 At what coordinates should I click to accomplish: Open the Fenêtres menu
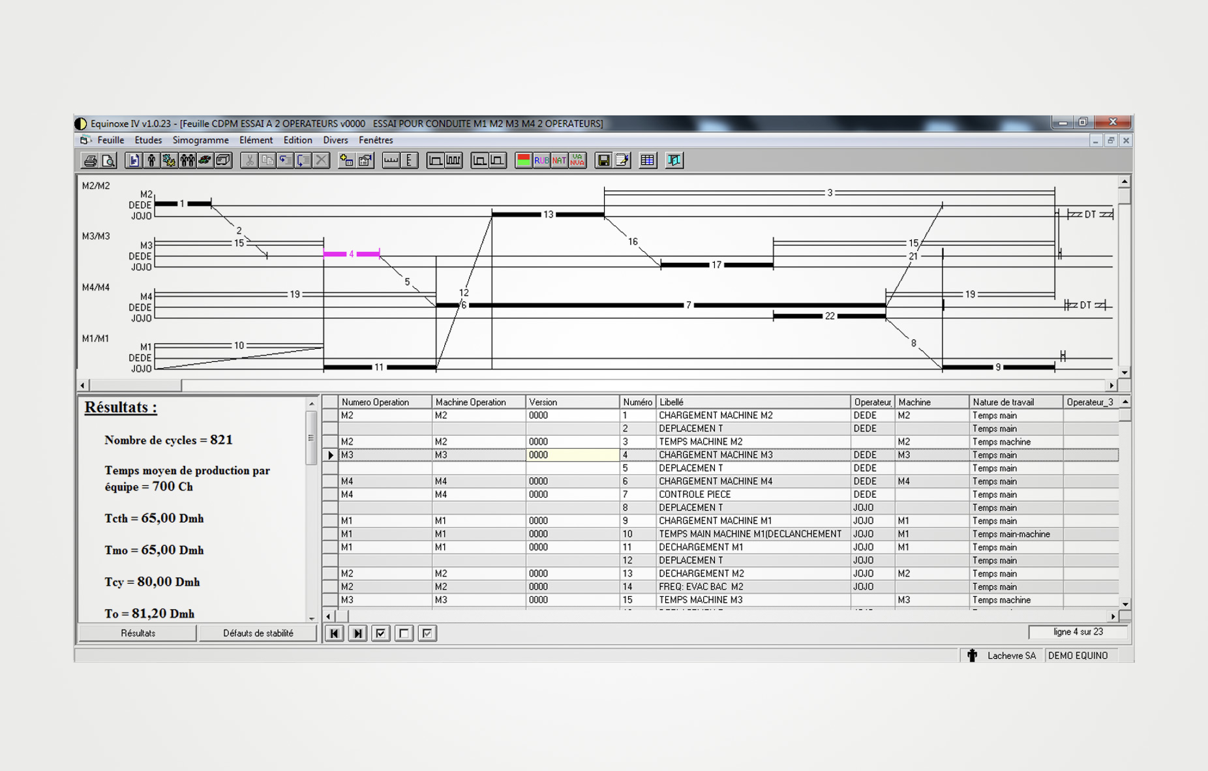(376, 140)
